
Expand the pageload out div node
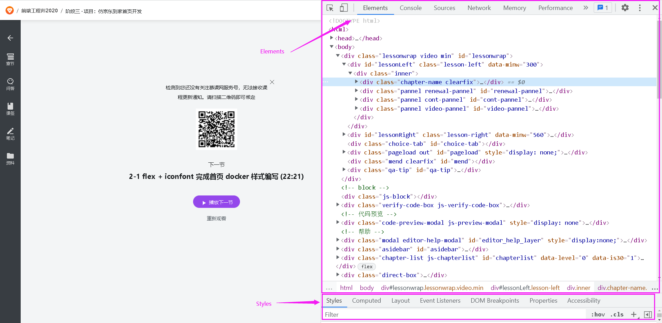click(344, 152)
